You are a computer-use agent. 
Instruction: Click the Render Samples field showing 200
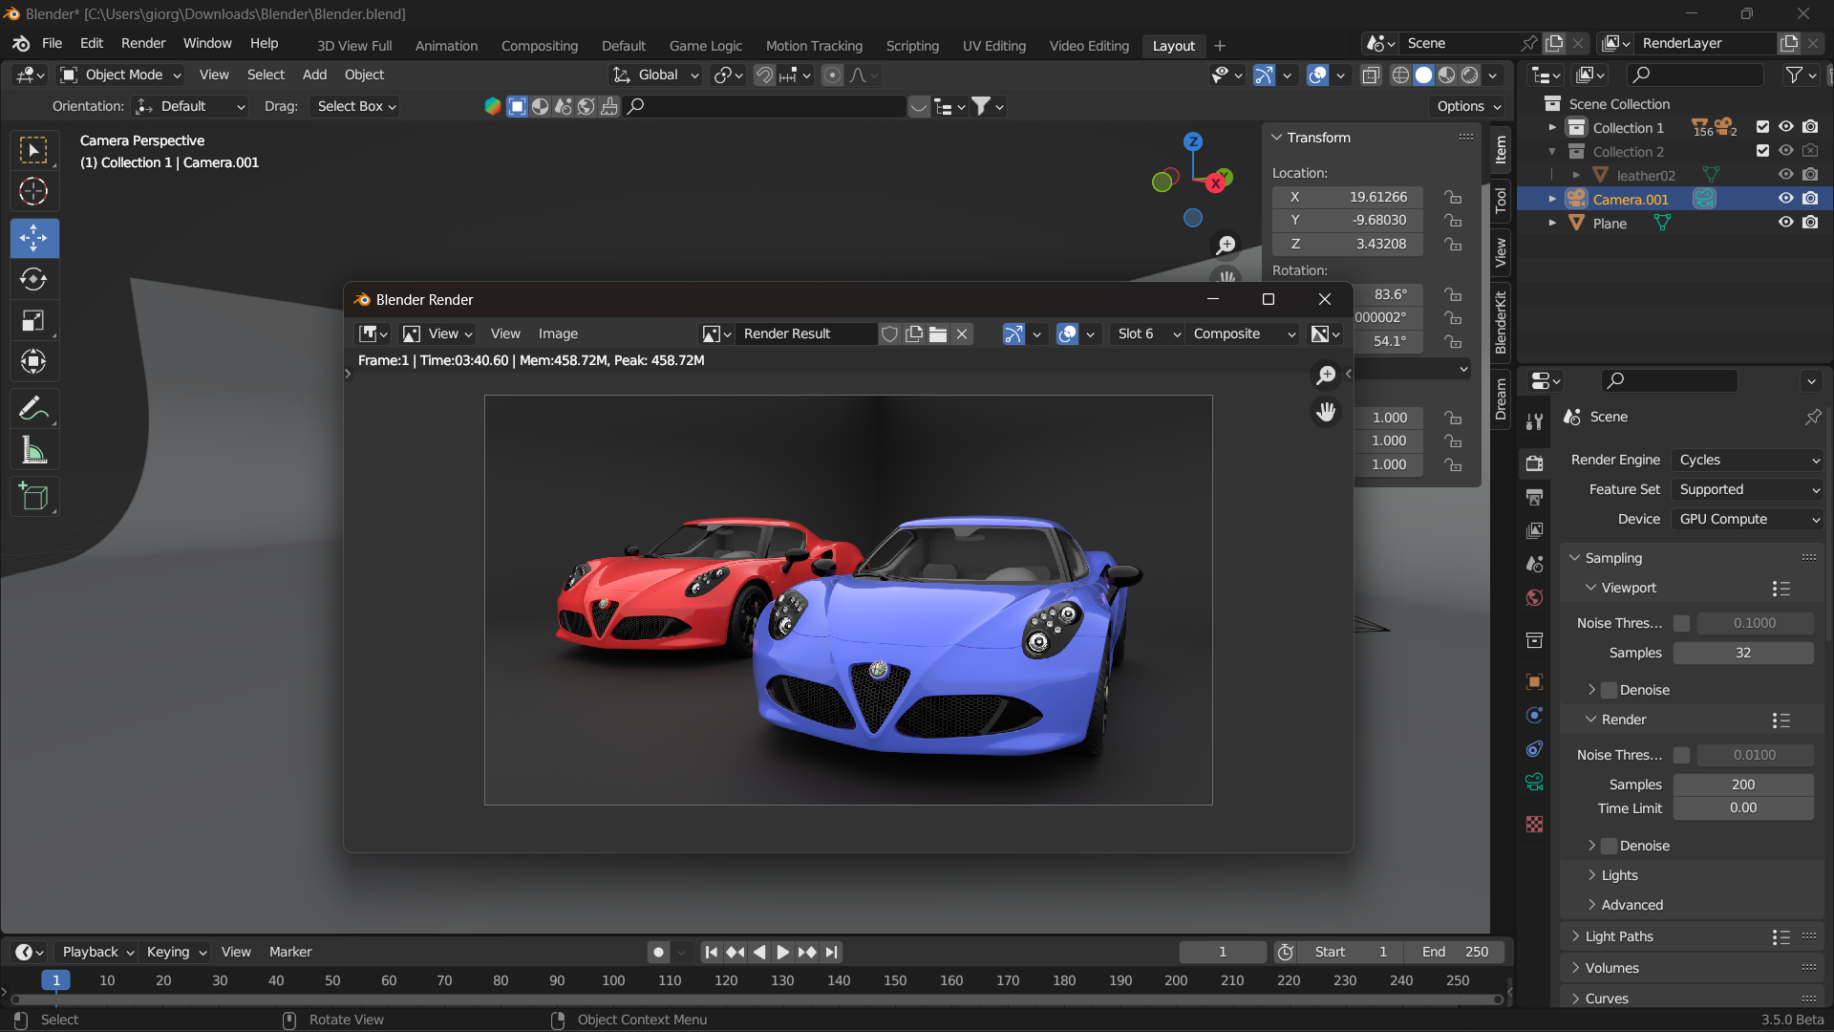[x=1742, y=785]
